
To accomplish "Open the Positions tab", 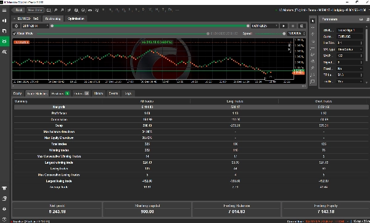I will (x=60, y=93).
